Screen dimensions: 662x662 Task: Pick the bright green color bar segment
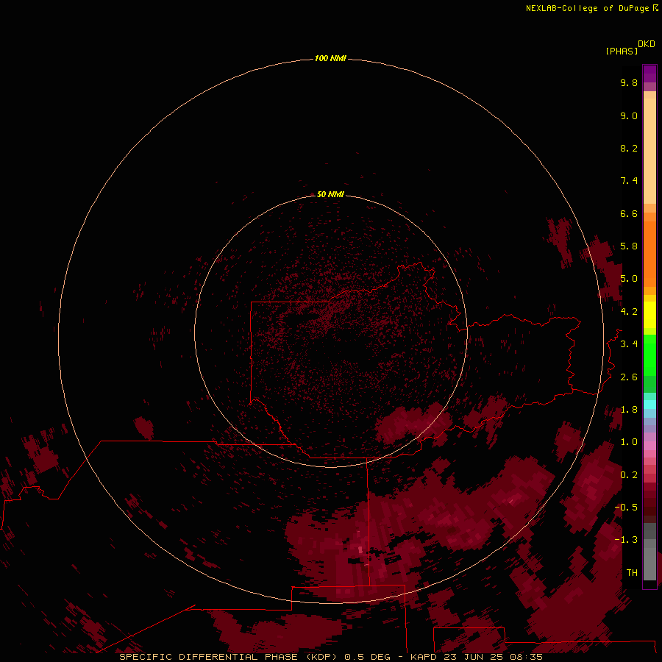pyautogui.click(x=649, y=355)
